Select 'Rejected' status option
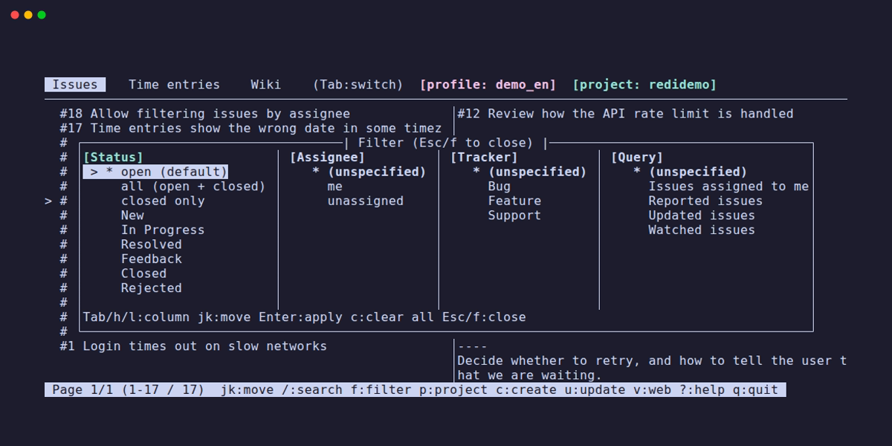Screen dimensions: 892x446 152,288
